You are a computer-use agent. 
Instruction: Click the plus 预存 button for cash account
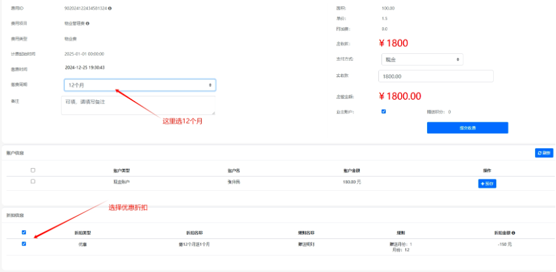pos(486,183)
